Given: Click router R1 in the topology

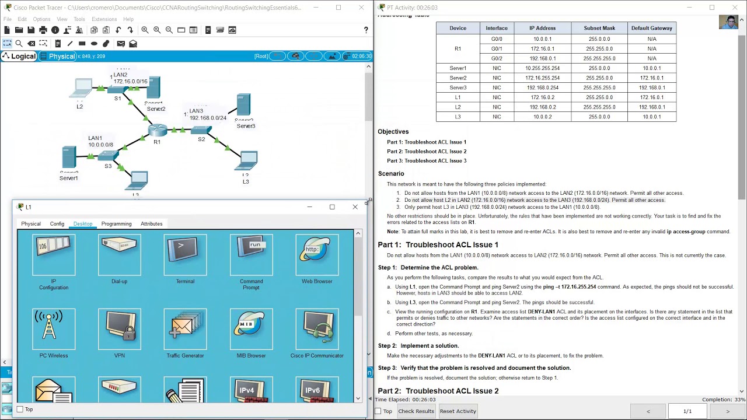Looking at the screenshot, I should (157, 131).
